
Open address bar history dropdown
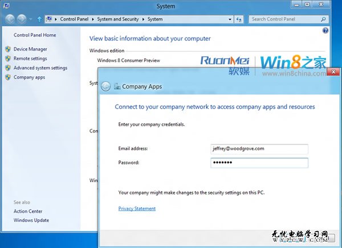tap(230, 19)
